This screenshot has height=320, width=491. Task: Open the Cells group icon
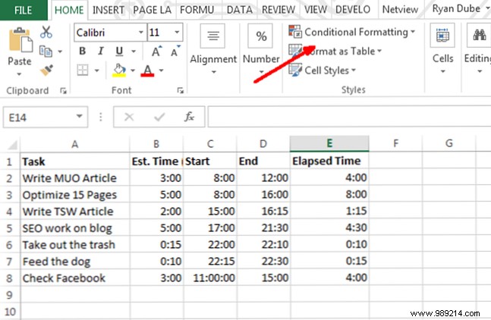(x=442, y=36)
